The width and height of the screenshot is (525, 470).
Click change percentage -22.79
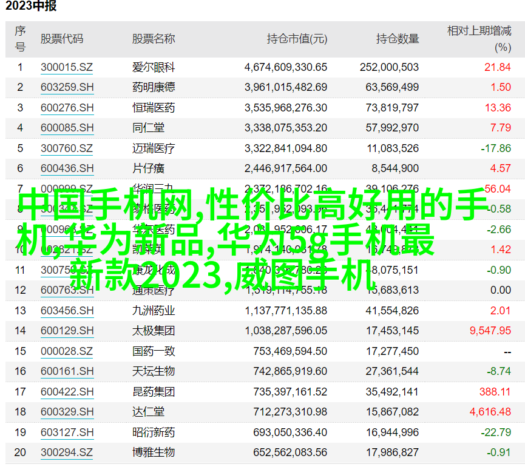pos(496,432)
